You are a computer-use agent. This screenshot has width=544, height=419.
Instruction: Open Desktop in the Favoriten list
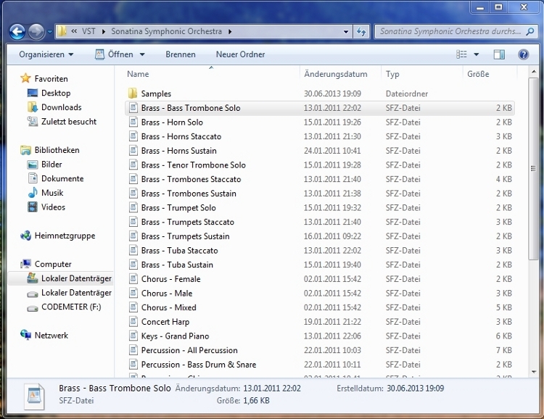(56, 93)
